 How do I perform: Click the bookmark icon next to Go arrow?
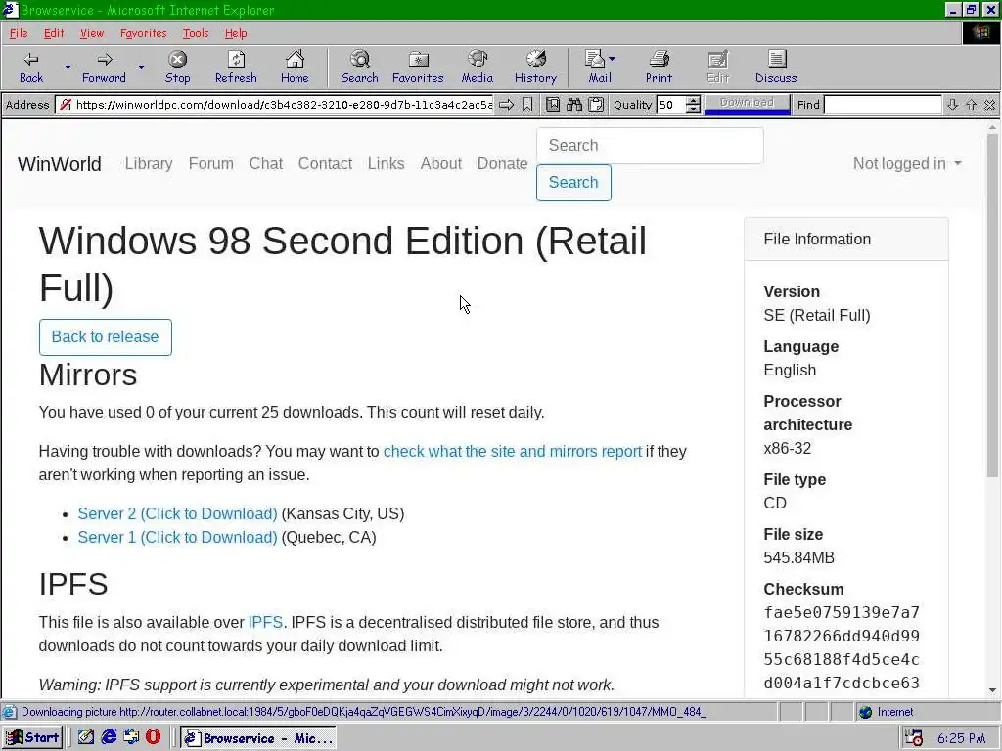(x=527, y=105)
